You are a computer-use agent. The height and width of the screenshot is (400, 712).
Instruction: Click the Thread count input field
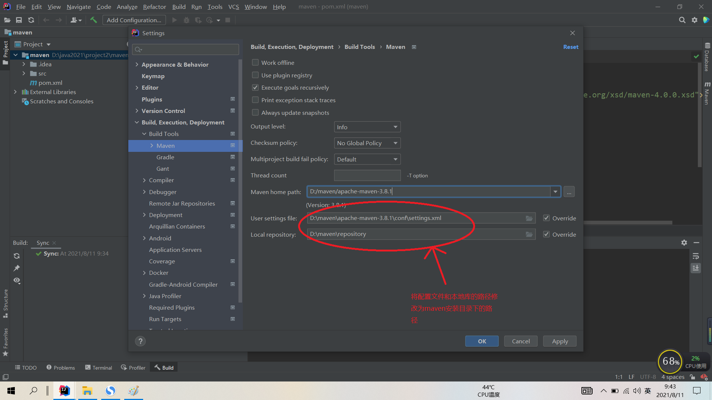[367, 176]
